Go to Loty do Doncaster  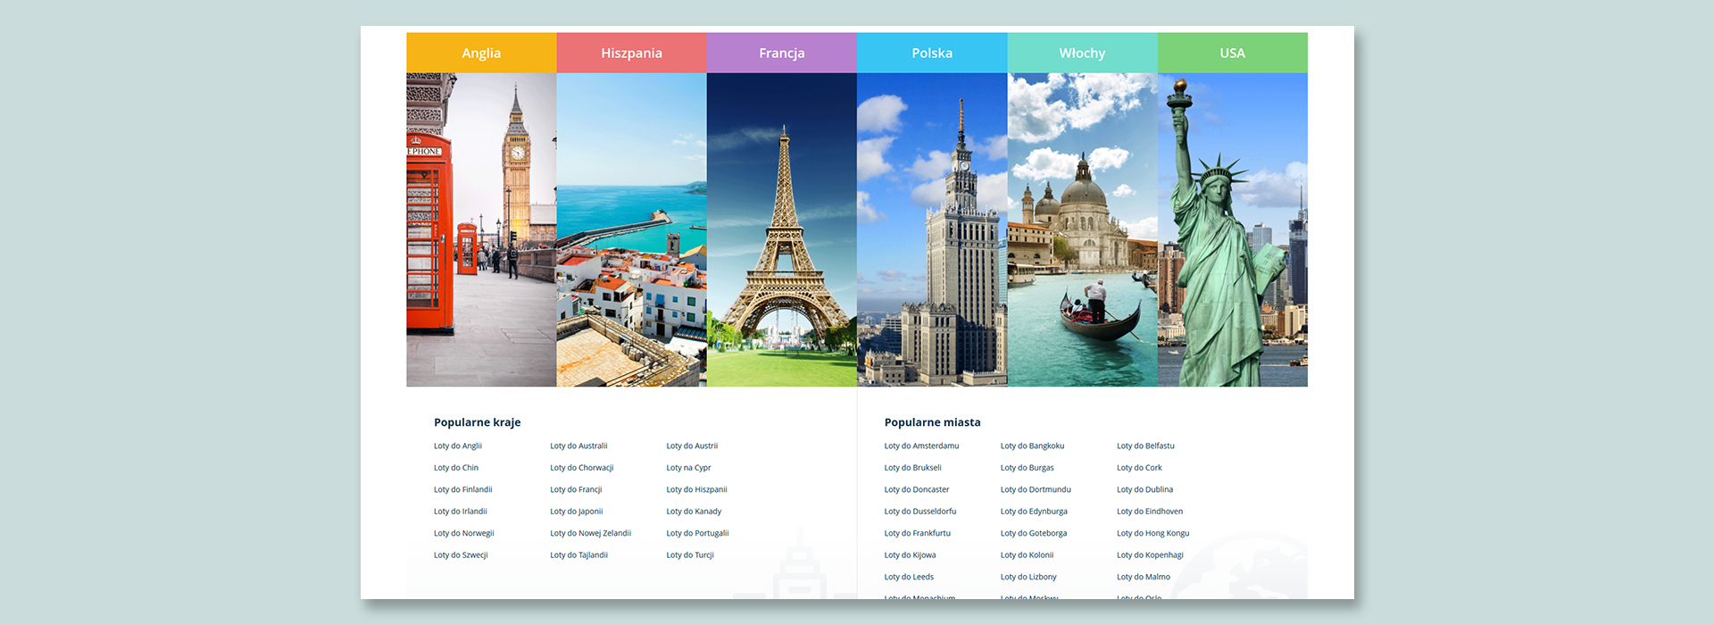[917, 489]
